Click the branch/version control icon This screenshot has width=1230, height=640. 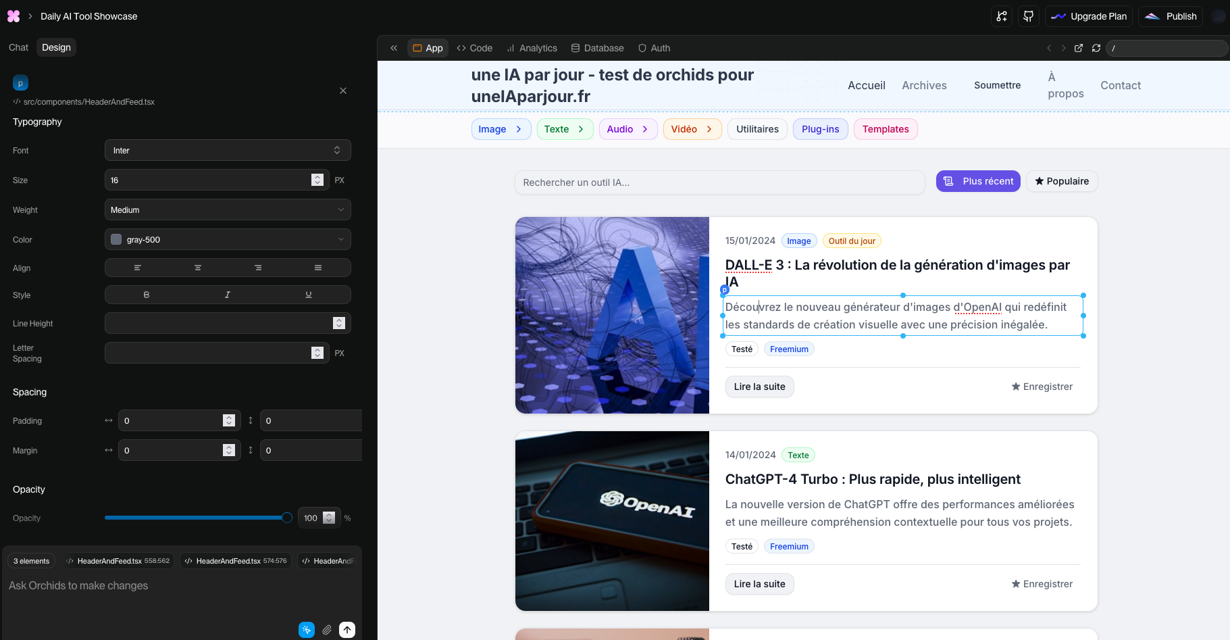point(1002,16)
